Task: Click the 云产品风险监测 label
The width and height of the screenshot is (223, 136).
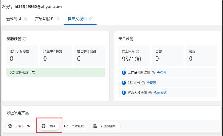Action: [139, 72]
